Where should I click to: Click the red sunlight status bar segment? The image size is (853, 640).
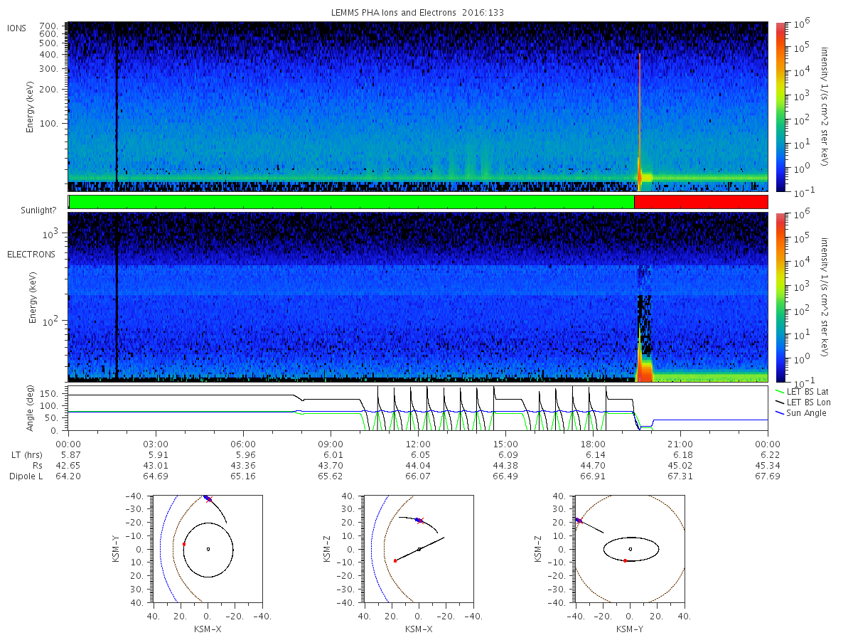pyautogui.click(x=701, y=202)
